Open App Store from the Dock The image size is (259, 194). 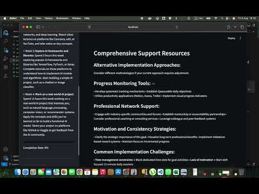click(x=118, y=172)
